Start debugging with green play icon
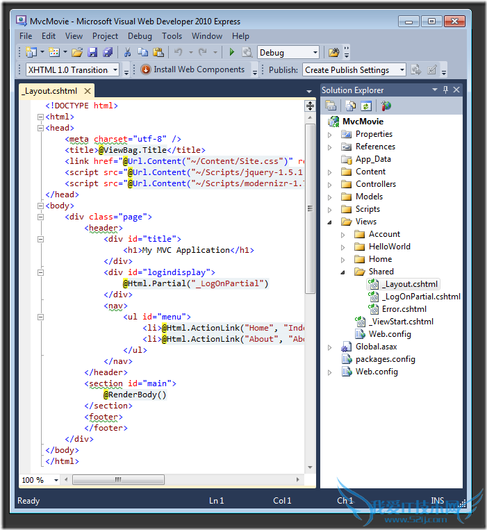The width and height of the screenshot is (487, 530). pyautogui.click(x=231, y=52)
